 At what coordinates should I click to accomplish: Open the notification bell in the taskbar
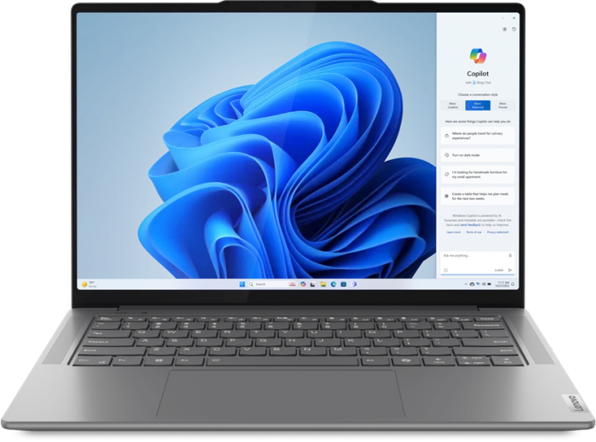pyautogui.click(x=513, y=284)
